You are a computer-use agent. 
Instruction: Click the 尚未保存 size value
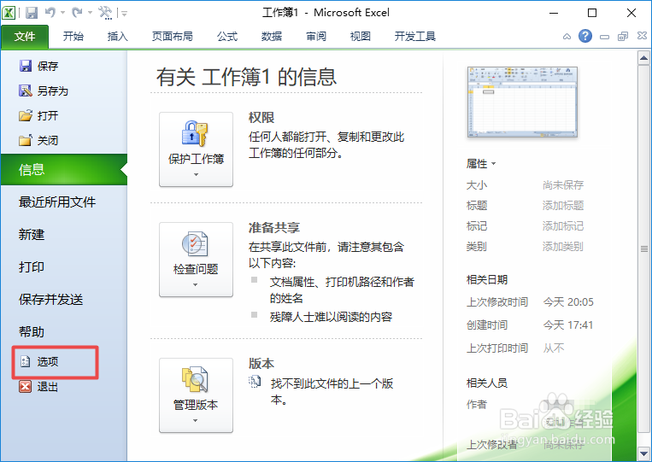(562, 184)
